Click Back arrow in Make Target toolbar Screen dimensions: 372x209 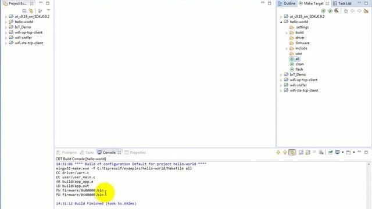(353, 11)
